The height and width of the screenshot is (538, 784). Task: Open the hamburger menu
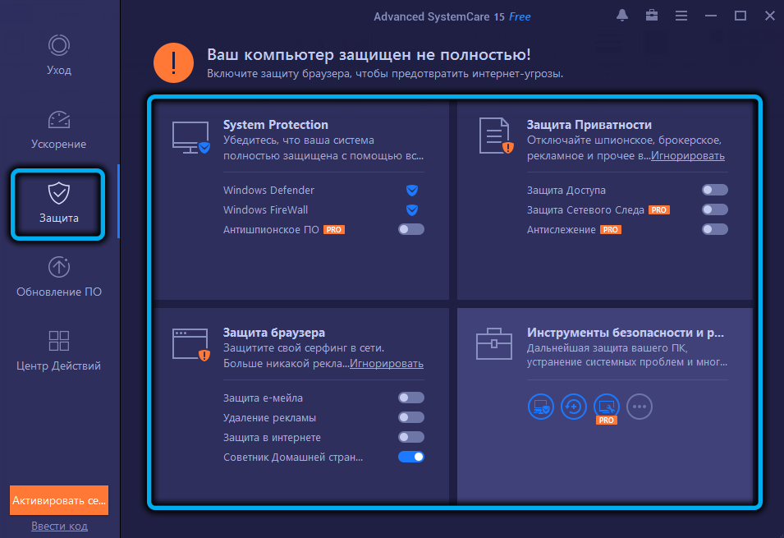[x=681, y=16]
